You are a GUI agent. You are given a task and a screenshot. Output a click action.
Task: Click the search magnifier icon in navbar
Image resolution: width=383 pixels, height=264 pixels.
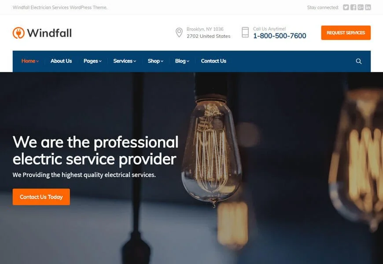[x=359, y=61]
